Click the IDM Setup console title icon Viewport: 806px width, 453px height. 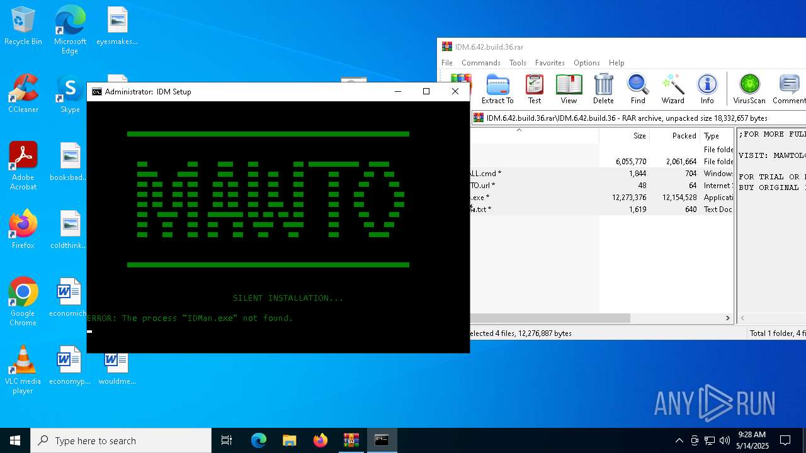click(x=96, y=92)
